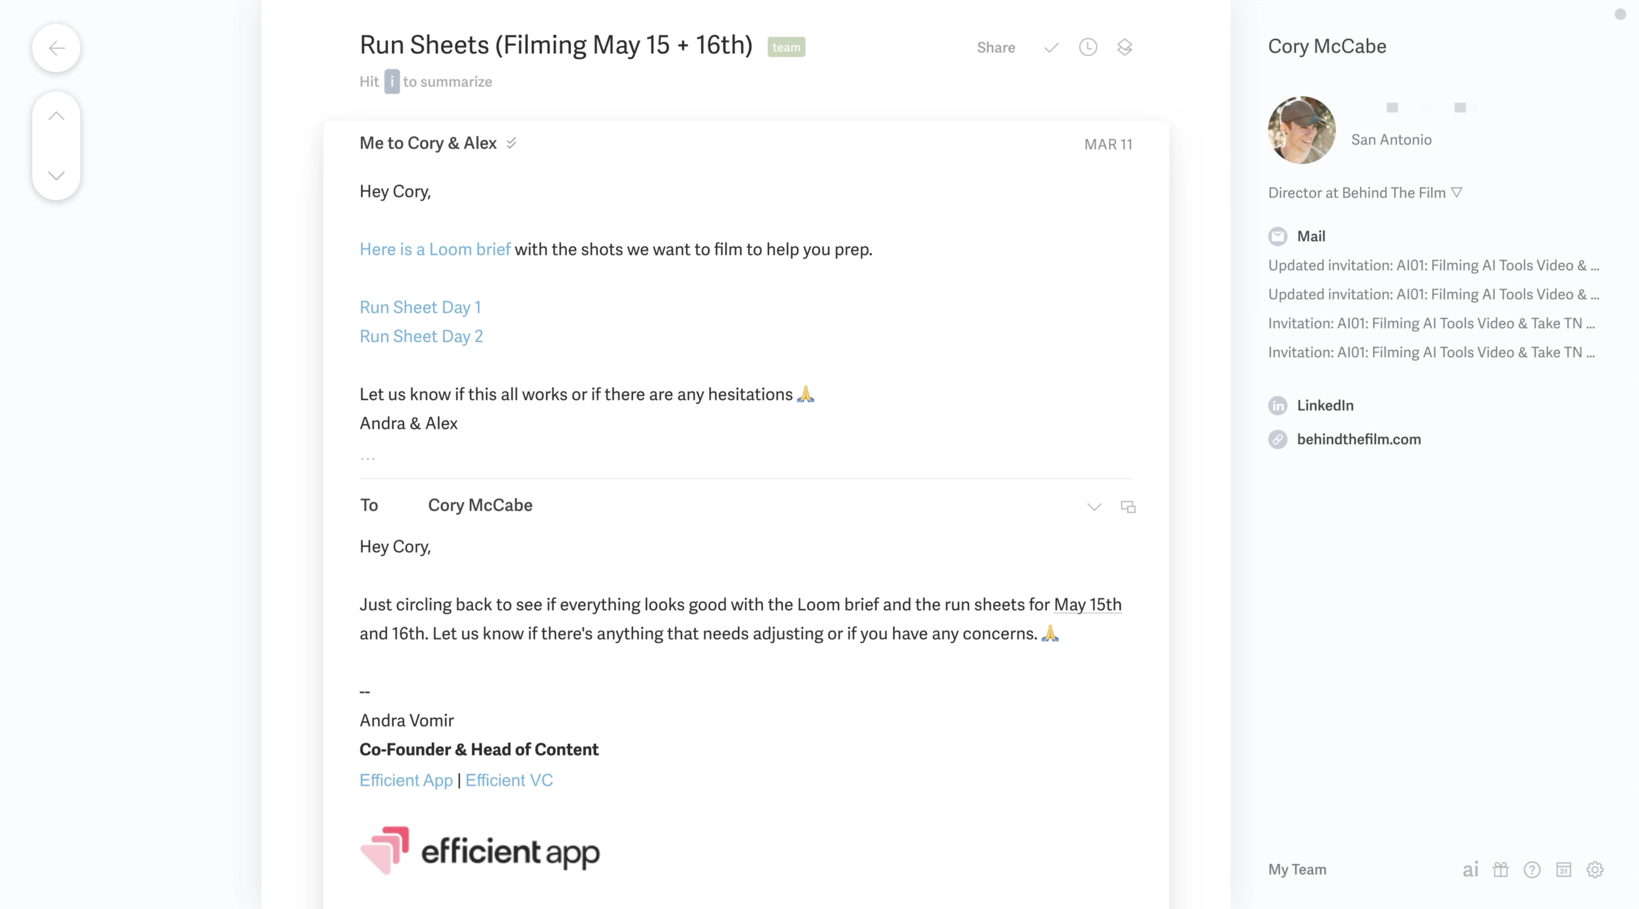Image resolution: width=1639 pixels, height=909 pixels.
Task: Go to next conversation with down chevron
Action: (x=57, y=176)
